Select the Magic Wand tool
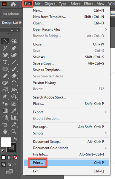 pyautogui.click(x=5, y=48)
